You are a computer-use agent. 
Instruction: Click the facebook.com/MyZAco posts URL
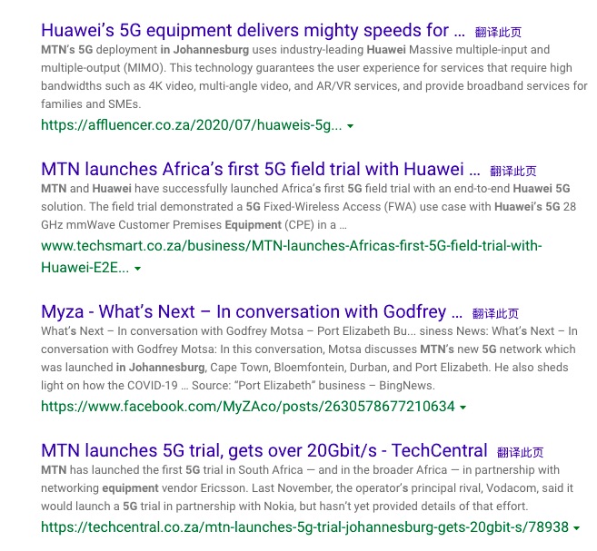pos(248,407)
